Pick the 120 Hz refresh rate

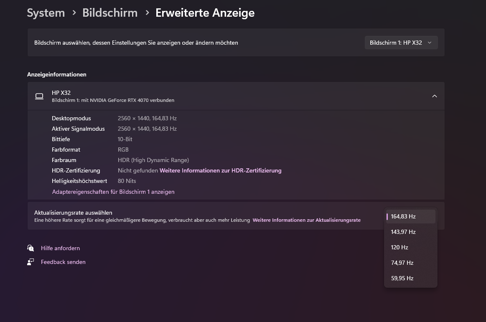coord(410,247)
